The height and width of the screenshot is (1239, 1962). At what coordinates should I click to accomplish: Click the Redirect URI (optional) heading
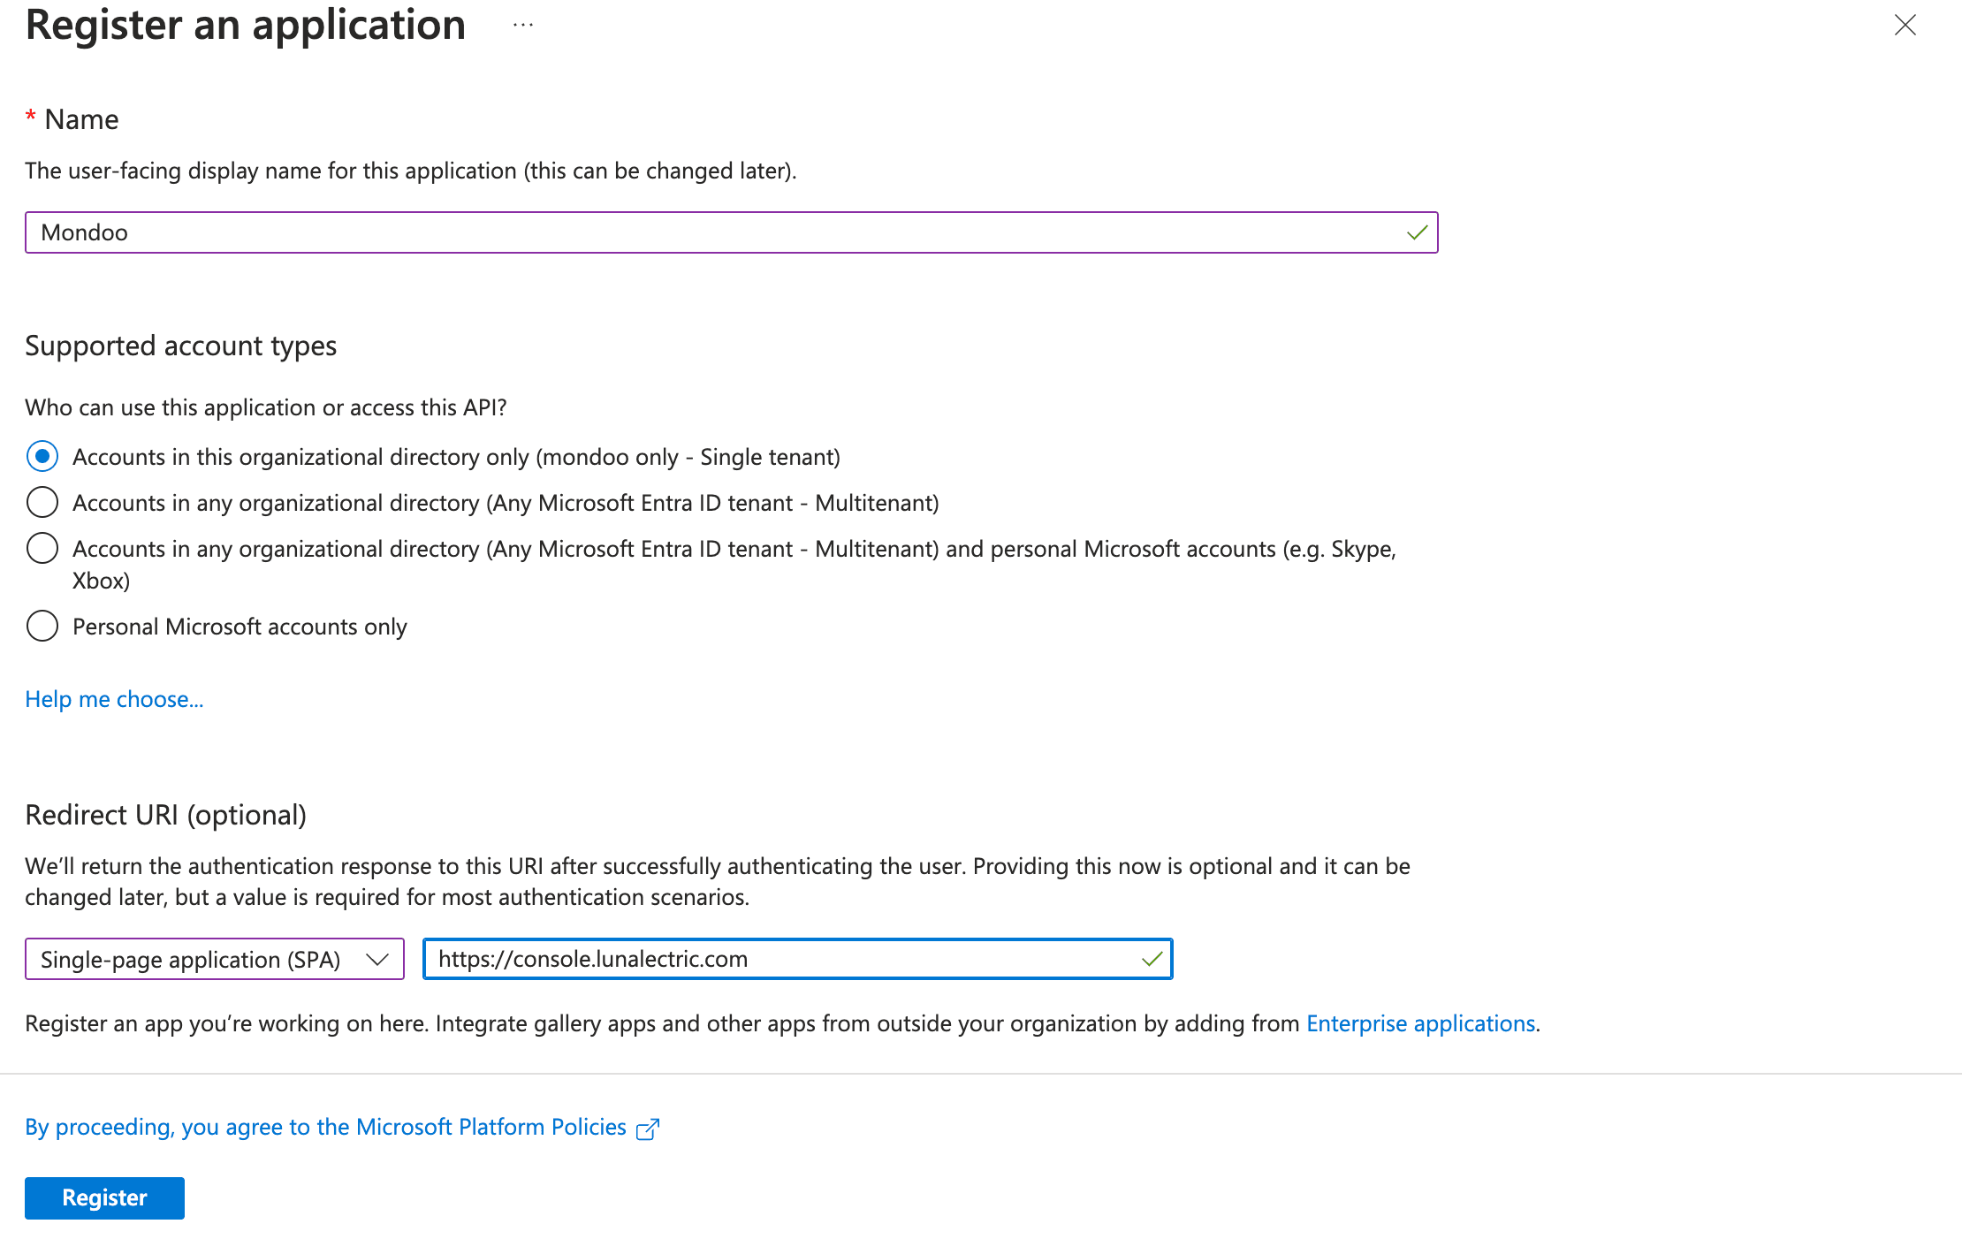165,814
